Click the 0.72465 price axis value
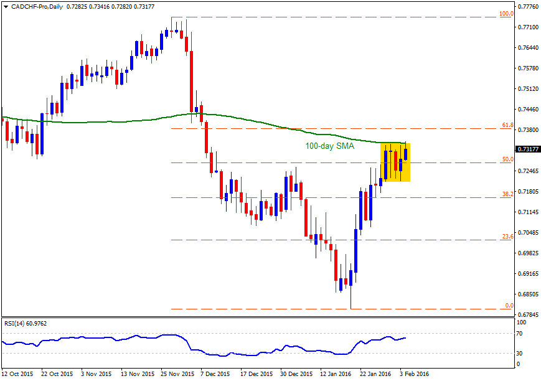The height and width of the screenshot is (381, 541). (x=528, y=171)
